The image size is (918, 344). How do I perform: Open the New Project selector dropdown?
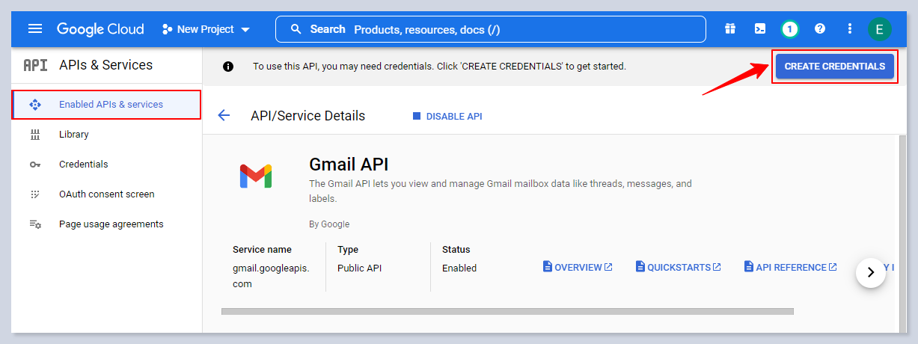[x=206, y=29]
